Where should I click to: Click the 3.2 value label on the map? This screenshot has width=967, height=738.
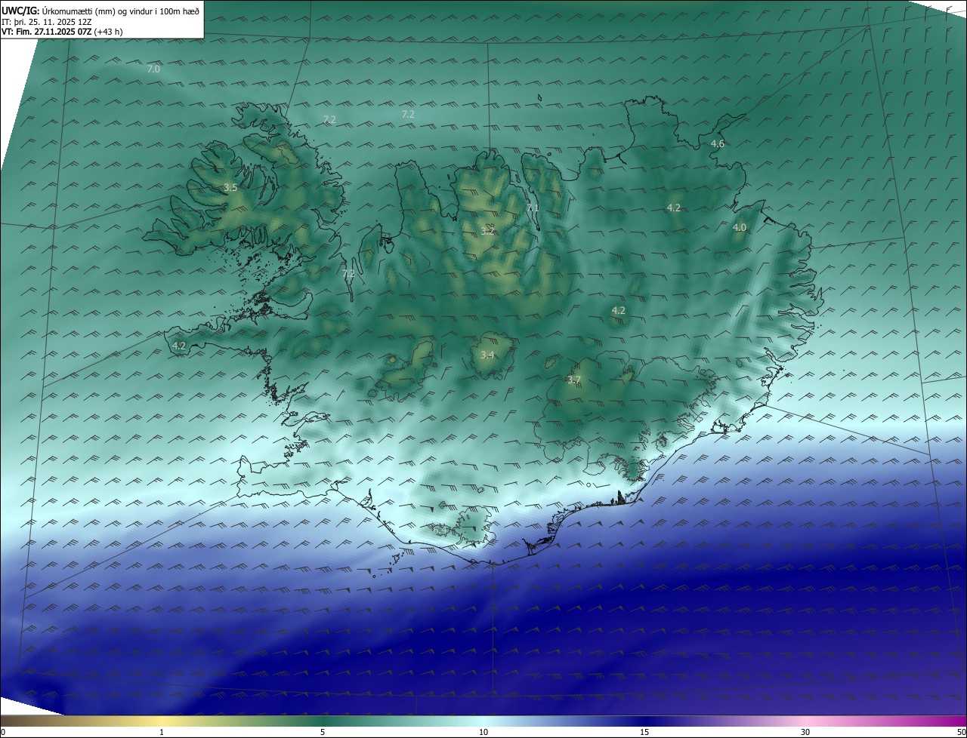click(x=487, y=231)
